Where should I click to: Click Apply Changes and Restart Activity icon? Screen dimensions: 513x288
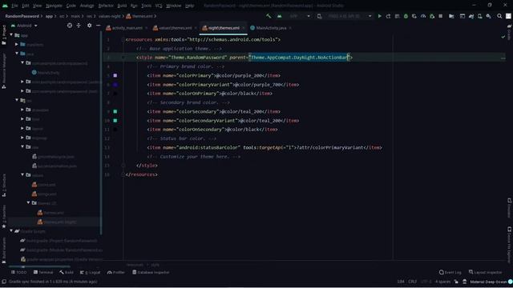tap(388, 16)
